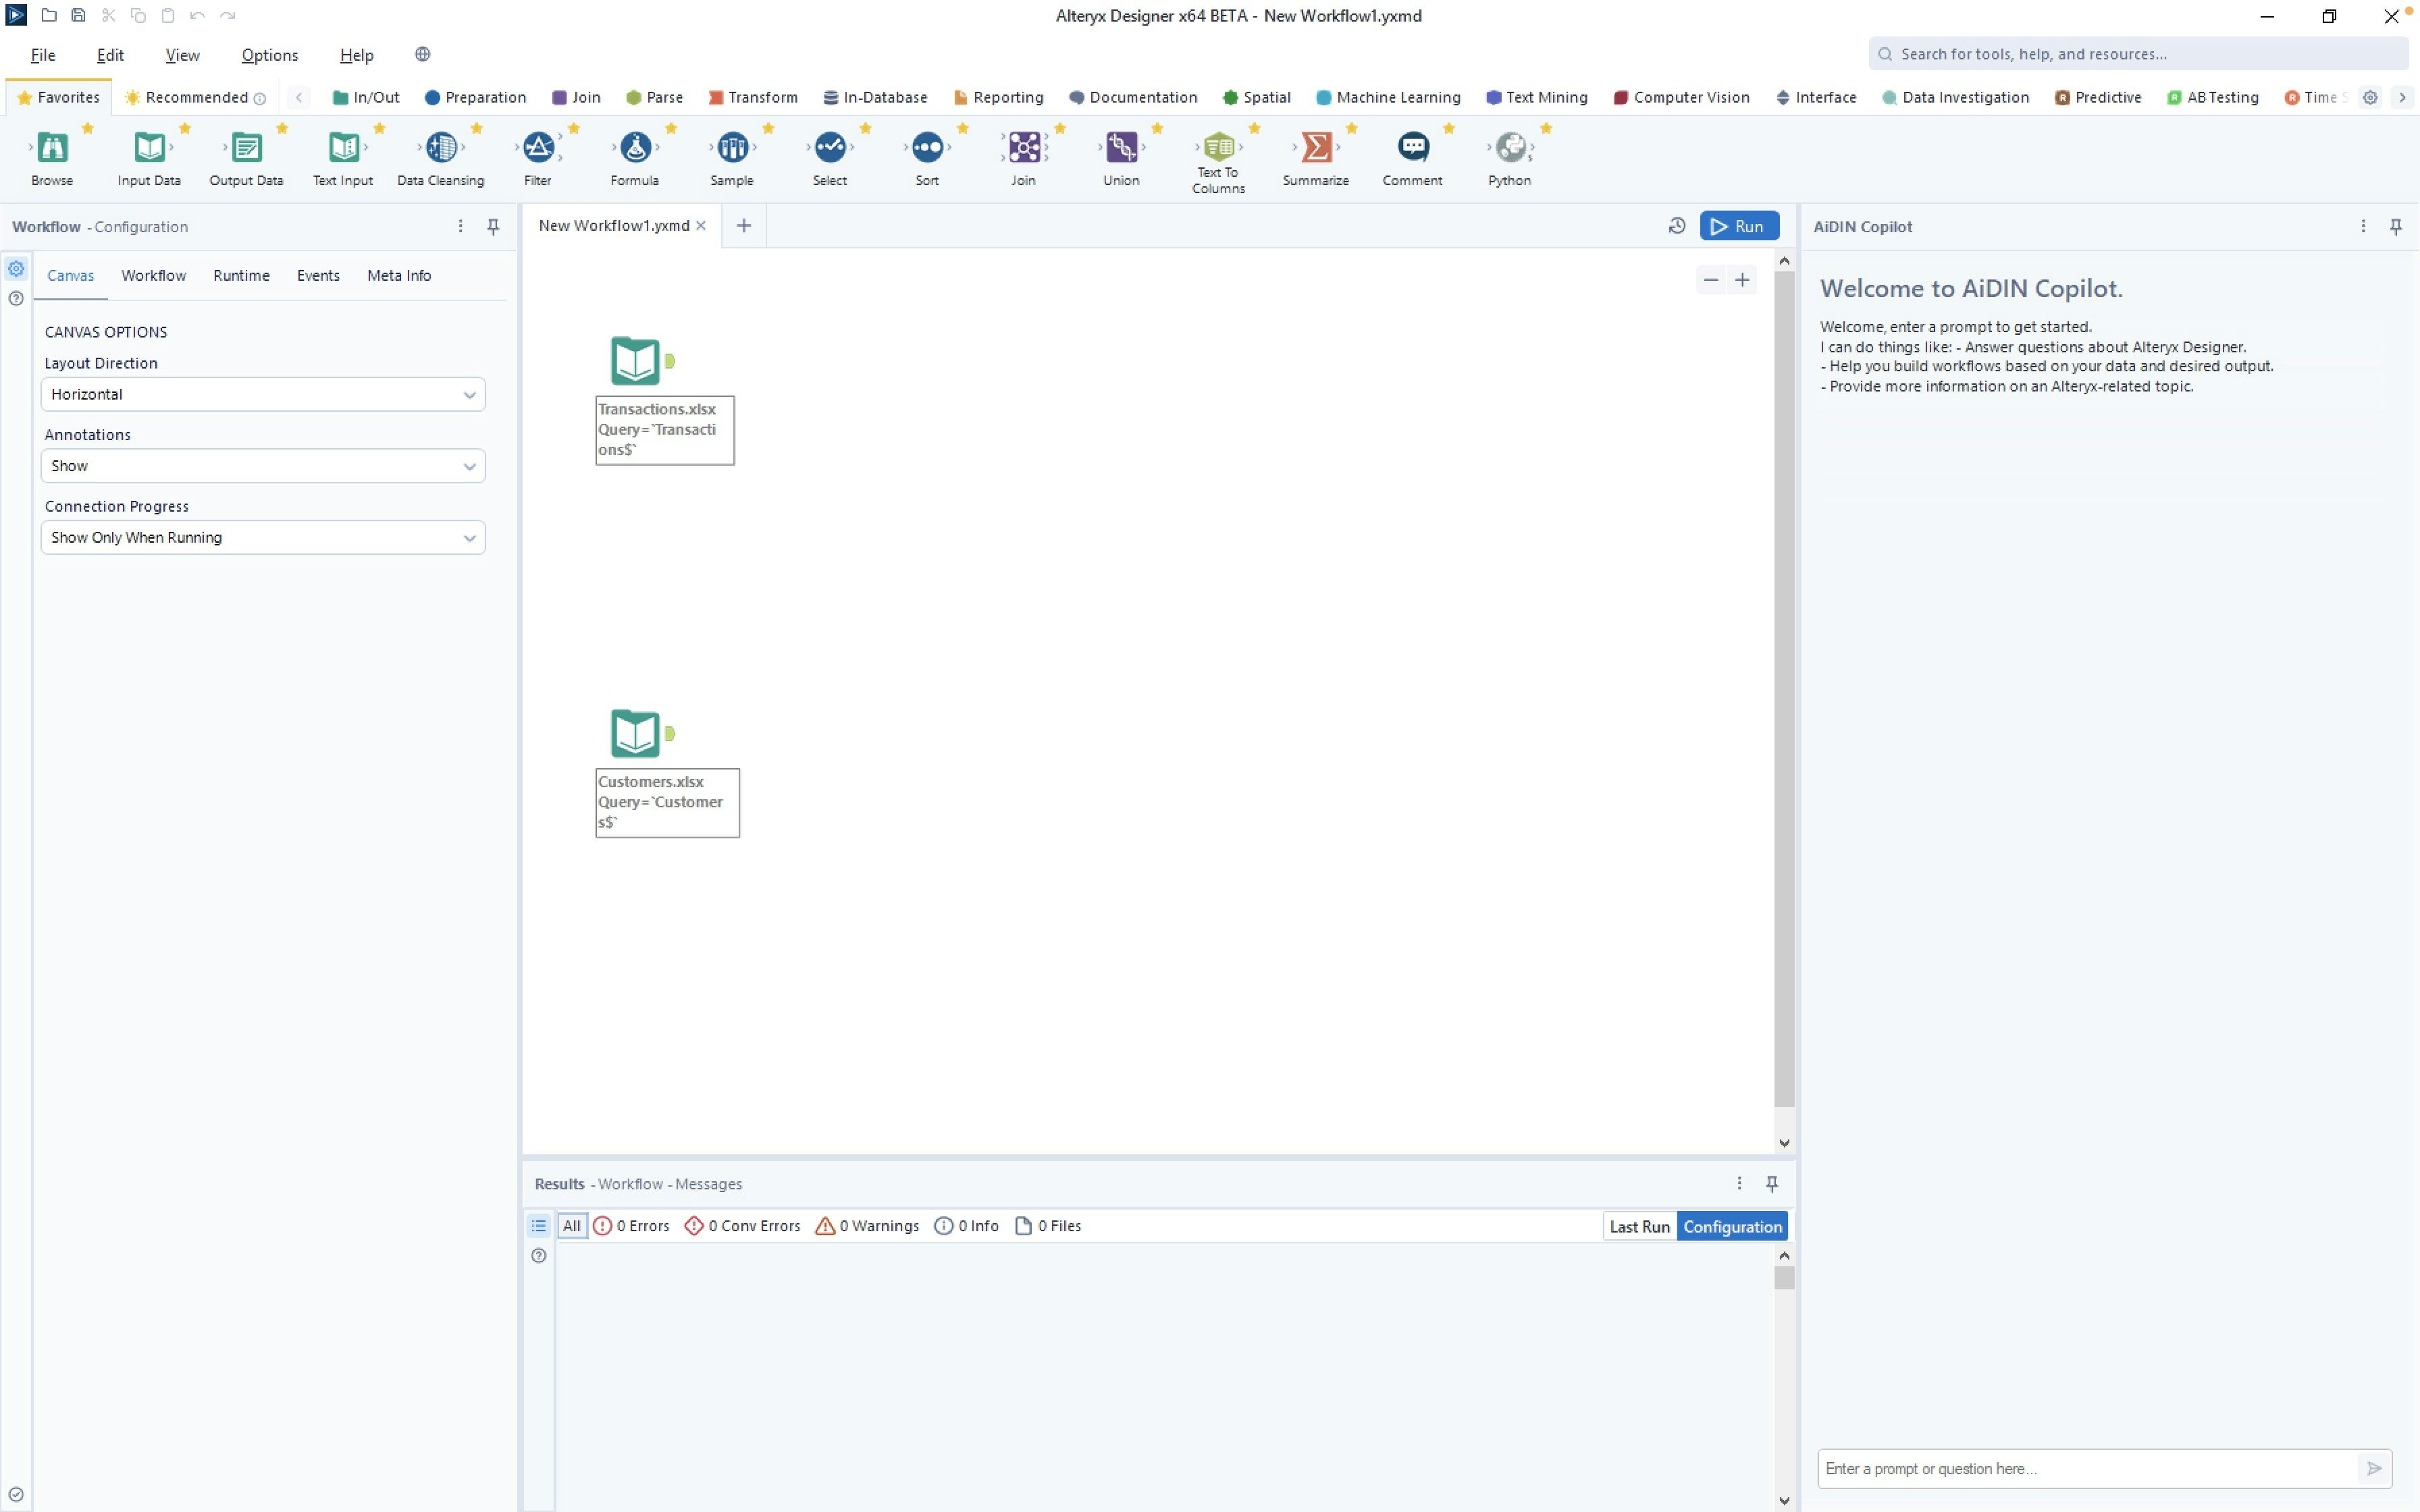Switch to the Runtime tab
This screenshot has width=2420, height=1512.
pyautogui.click(x=241, y=275)
